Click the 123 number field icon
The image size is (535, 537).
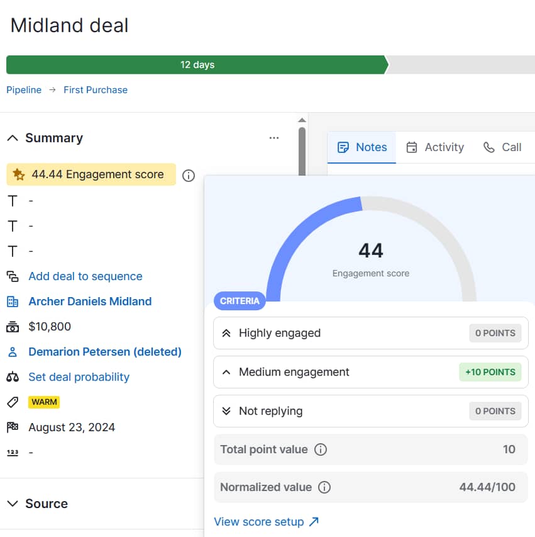[x=13, y=453]
